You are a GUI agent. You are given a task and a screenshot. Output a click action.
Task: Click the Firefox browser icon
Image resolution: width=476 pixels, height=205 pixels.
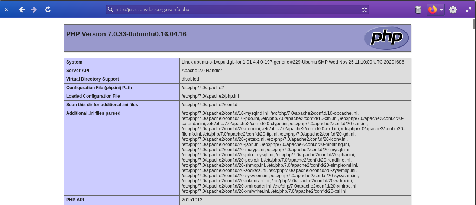pos(432,9)
